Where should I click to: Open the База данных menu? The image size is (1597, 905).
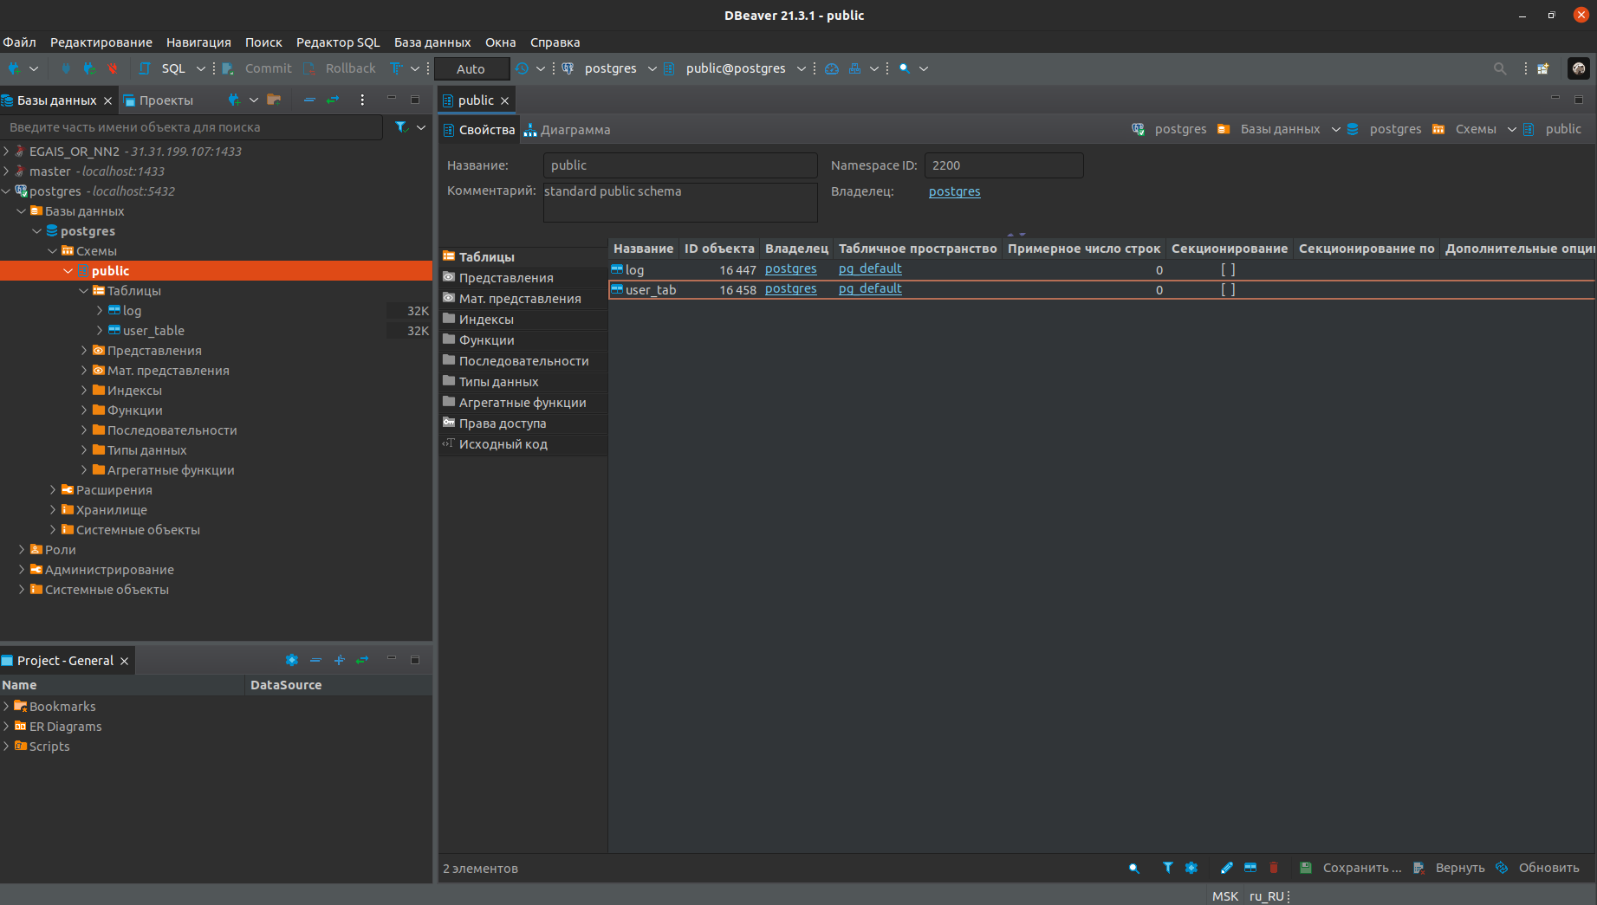click(x=432, y=42)
